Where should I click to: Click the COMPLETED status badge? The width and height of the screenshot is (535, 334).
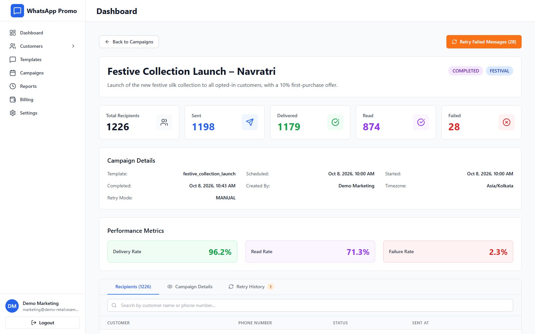465,71
